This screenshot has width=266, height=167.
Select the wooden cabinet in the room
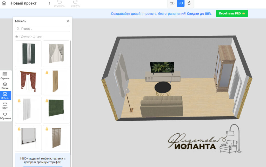(225, 68)
